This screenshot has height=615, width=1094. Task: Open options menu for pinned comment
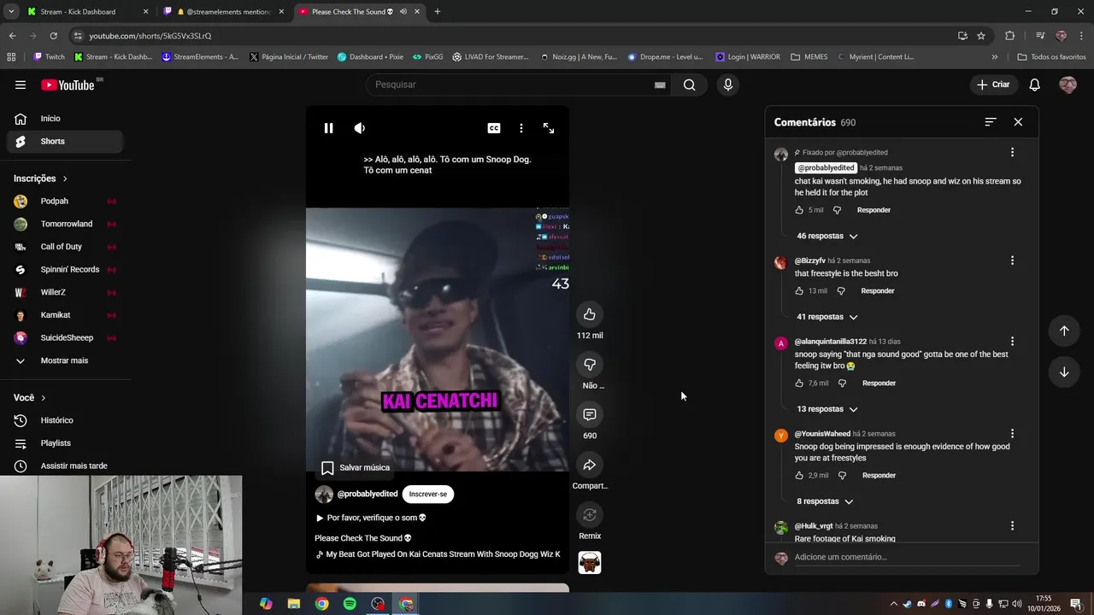1012,152
